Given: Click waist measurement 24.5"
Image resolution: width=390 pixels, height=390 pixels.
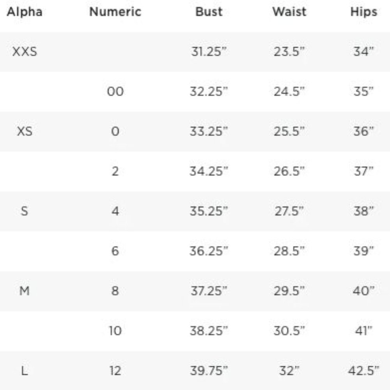Looking at the screenshot, I should 289,92.
